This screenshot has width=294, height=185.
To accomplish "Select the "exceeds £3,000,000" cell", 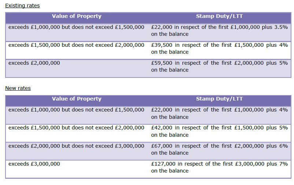I will coord(34,164).
